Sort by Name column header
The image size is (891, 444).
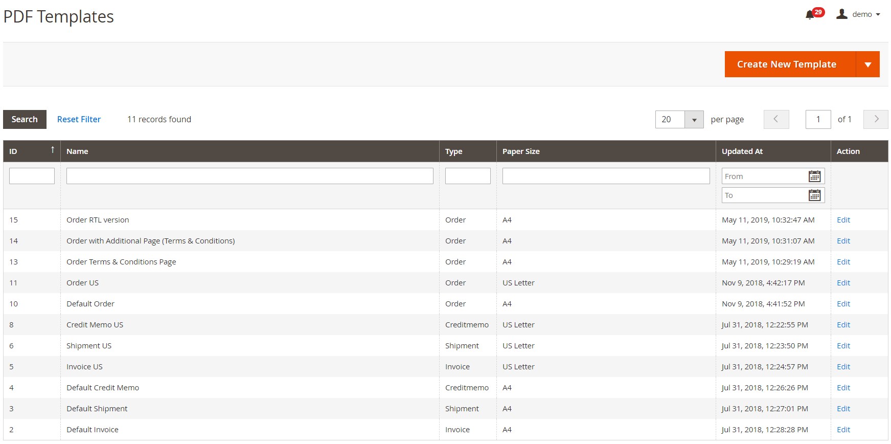[x=77, y=151]
